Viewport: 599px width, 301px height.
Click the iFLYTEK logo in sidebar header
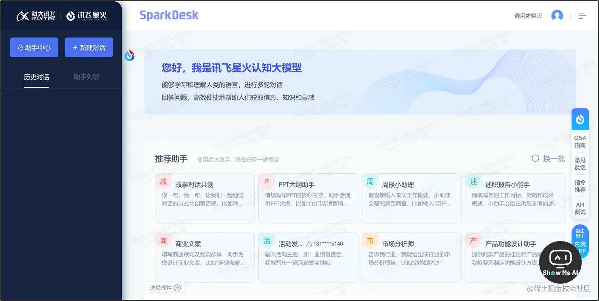(x=36, y=16)
